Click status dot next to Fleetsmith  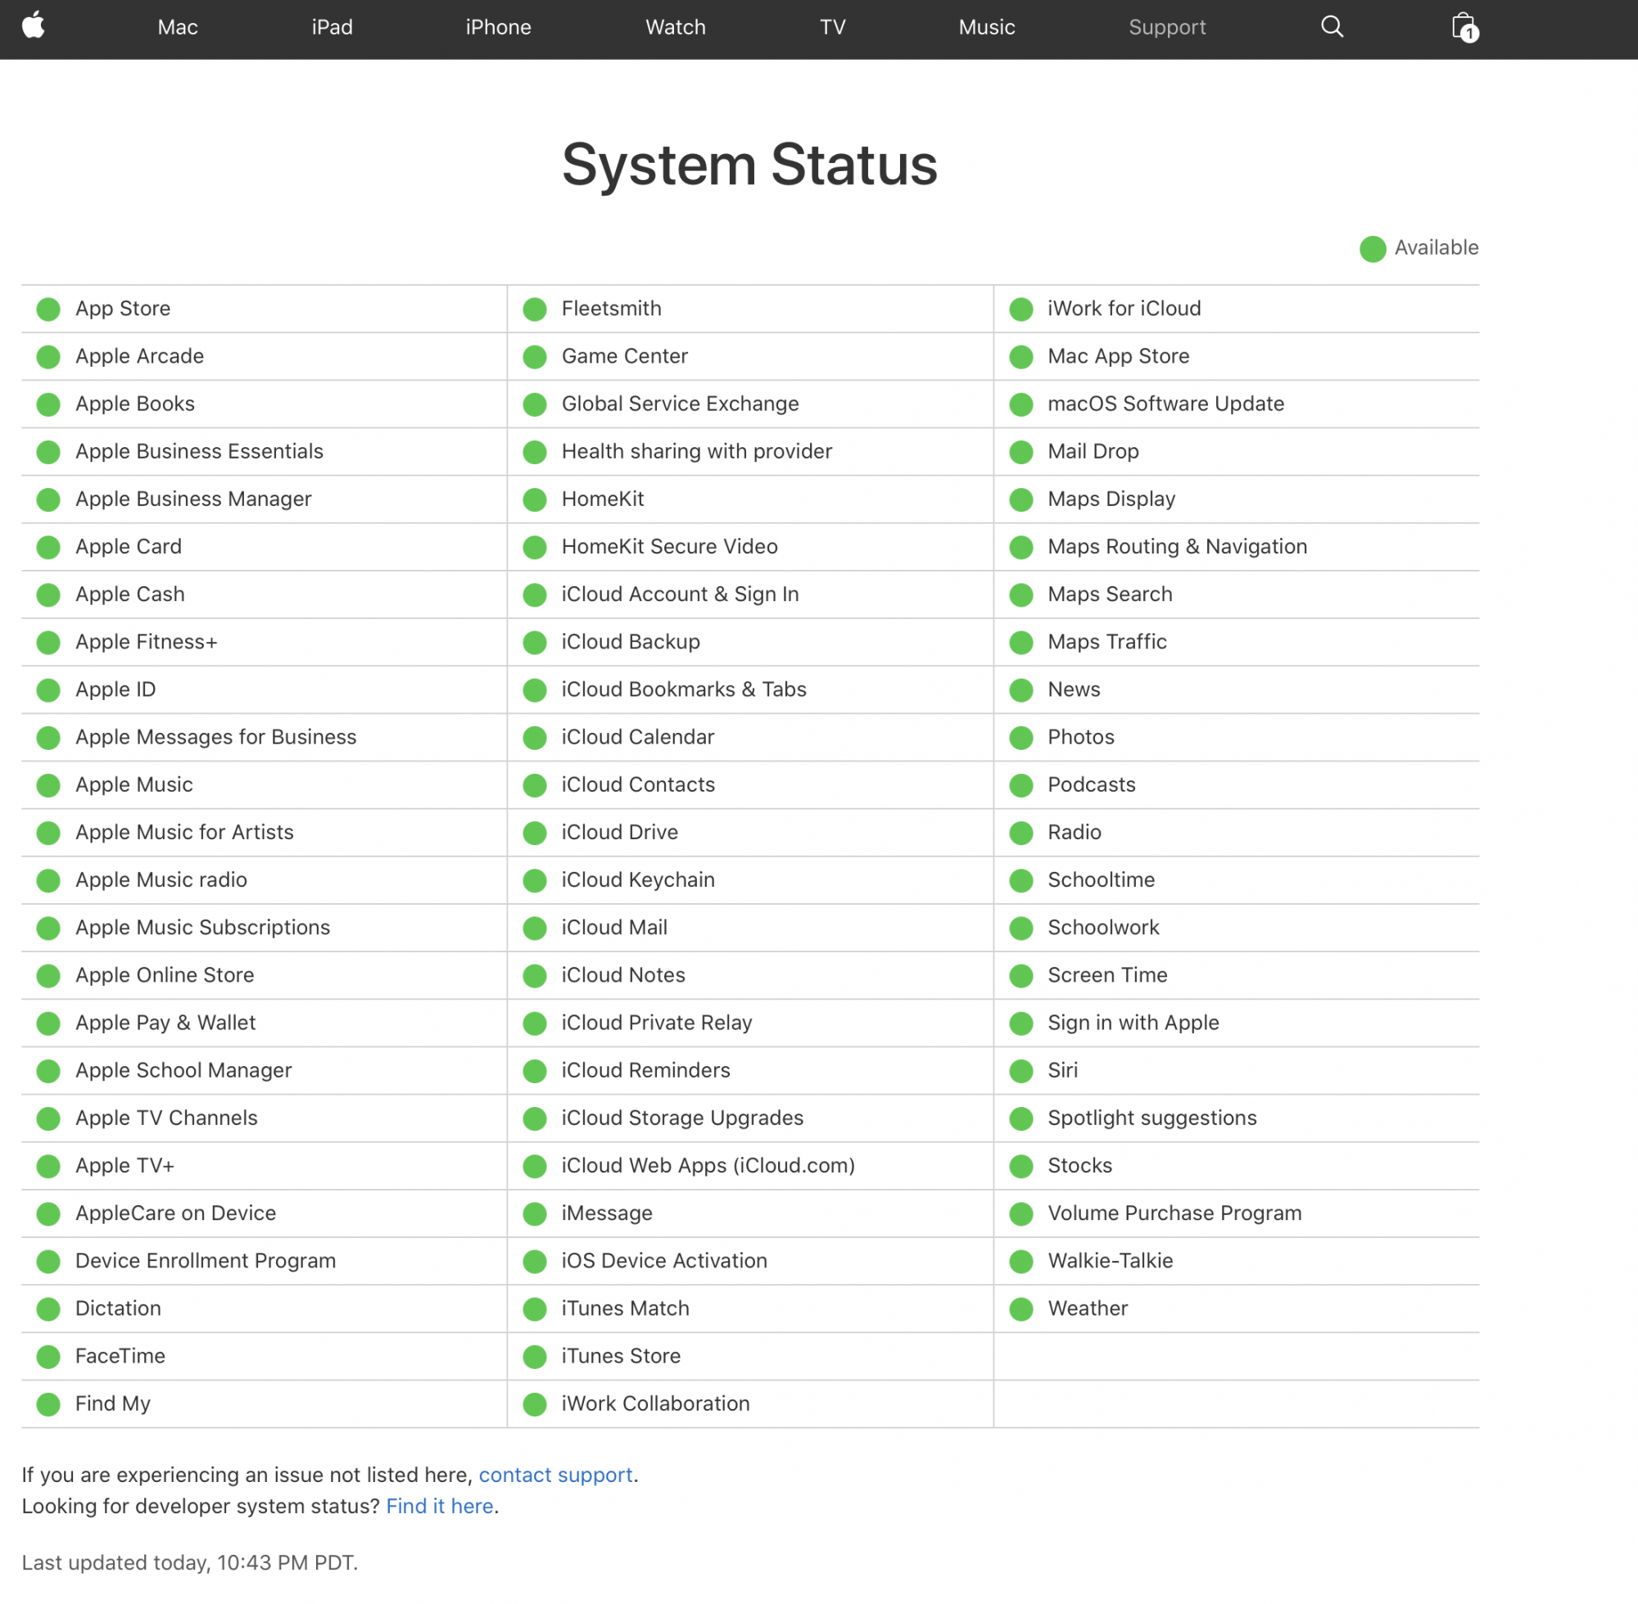(x=534, y=310)
